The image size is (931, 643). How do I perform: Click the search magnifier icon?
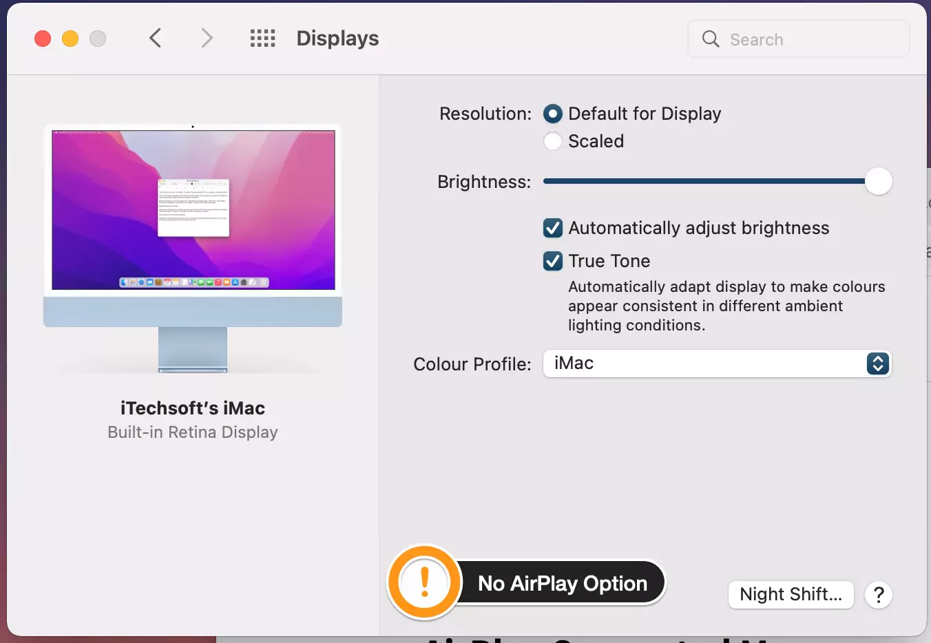pyautogui.click(x=711, y=39)
